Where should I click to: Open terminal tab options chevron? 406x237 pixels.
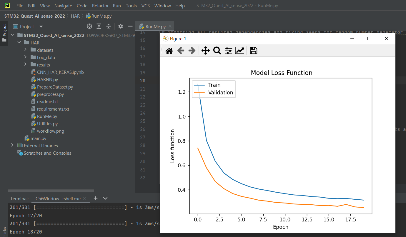click(105, 198)
